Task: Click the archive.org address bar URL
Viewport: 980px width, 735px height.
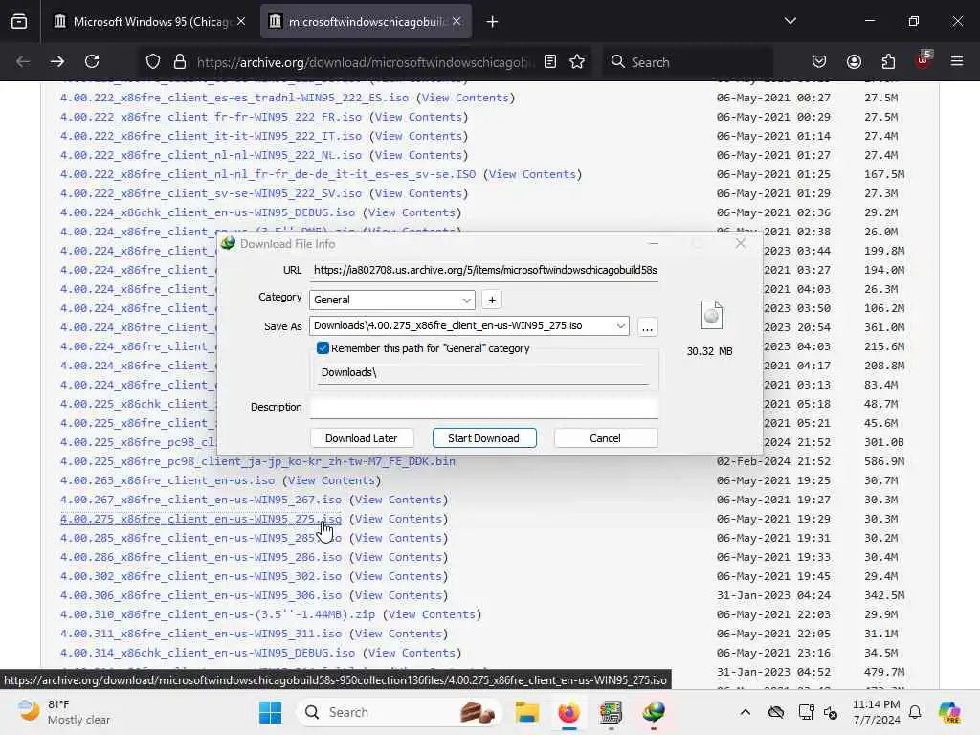Action: pos(366,62)
